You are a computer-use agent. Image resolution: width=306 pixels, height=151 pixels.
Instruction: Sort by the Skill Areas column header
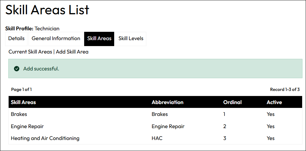pos(23,102)
